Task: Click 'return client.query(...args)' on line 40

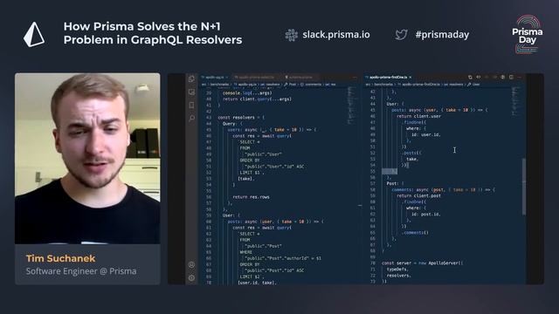Action: coord(257,99)
